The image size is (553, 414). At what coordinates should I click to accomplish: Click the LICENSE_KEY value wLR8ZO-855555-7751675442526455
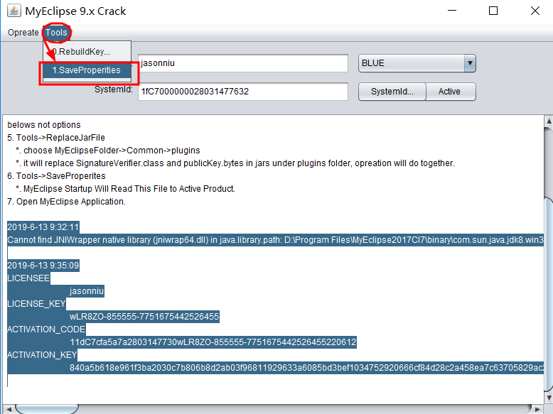click(x=144, y=317)
